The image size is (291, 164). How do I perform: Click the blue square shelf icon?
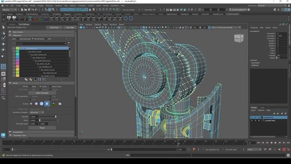131,18
